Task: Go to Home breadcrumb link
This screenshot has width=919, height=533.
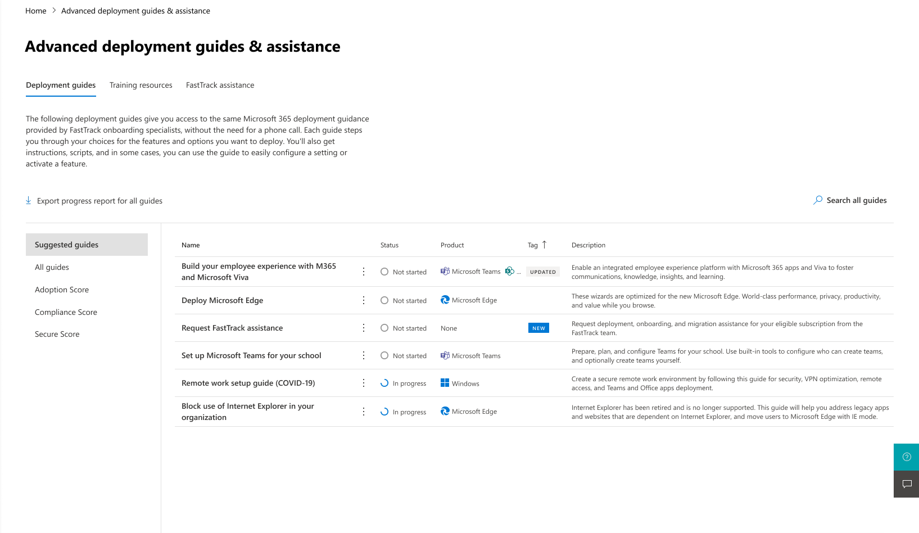Action: pos(36,11)
